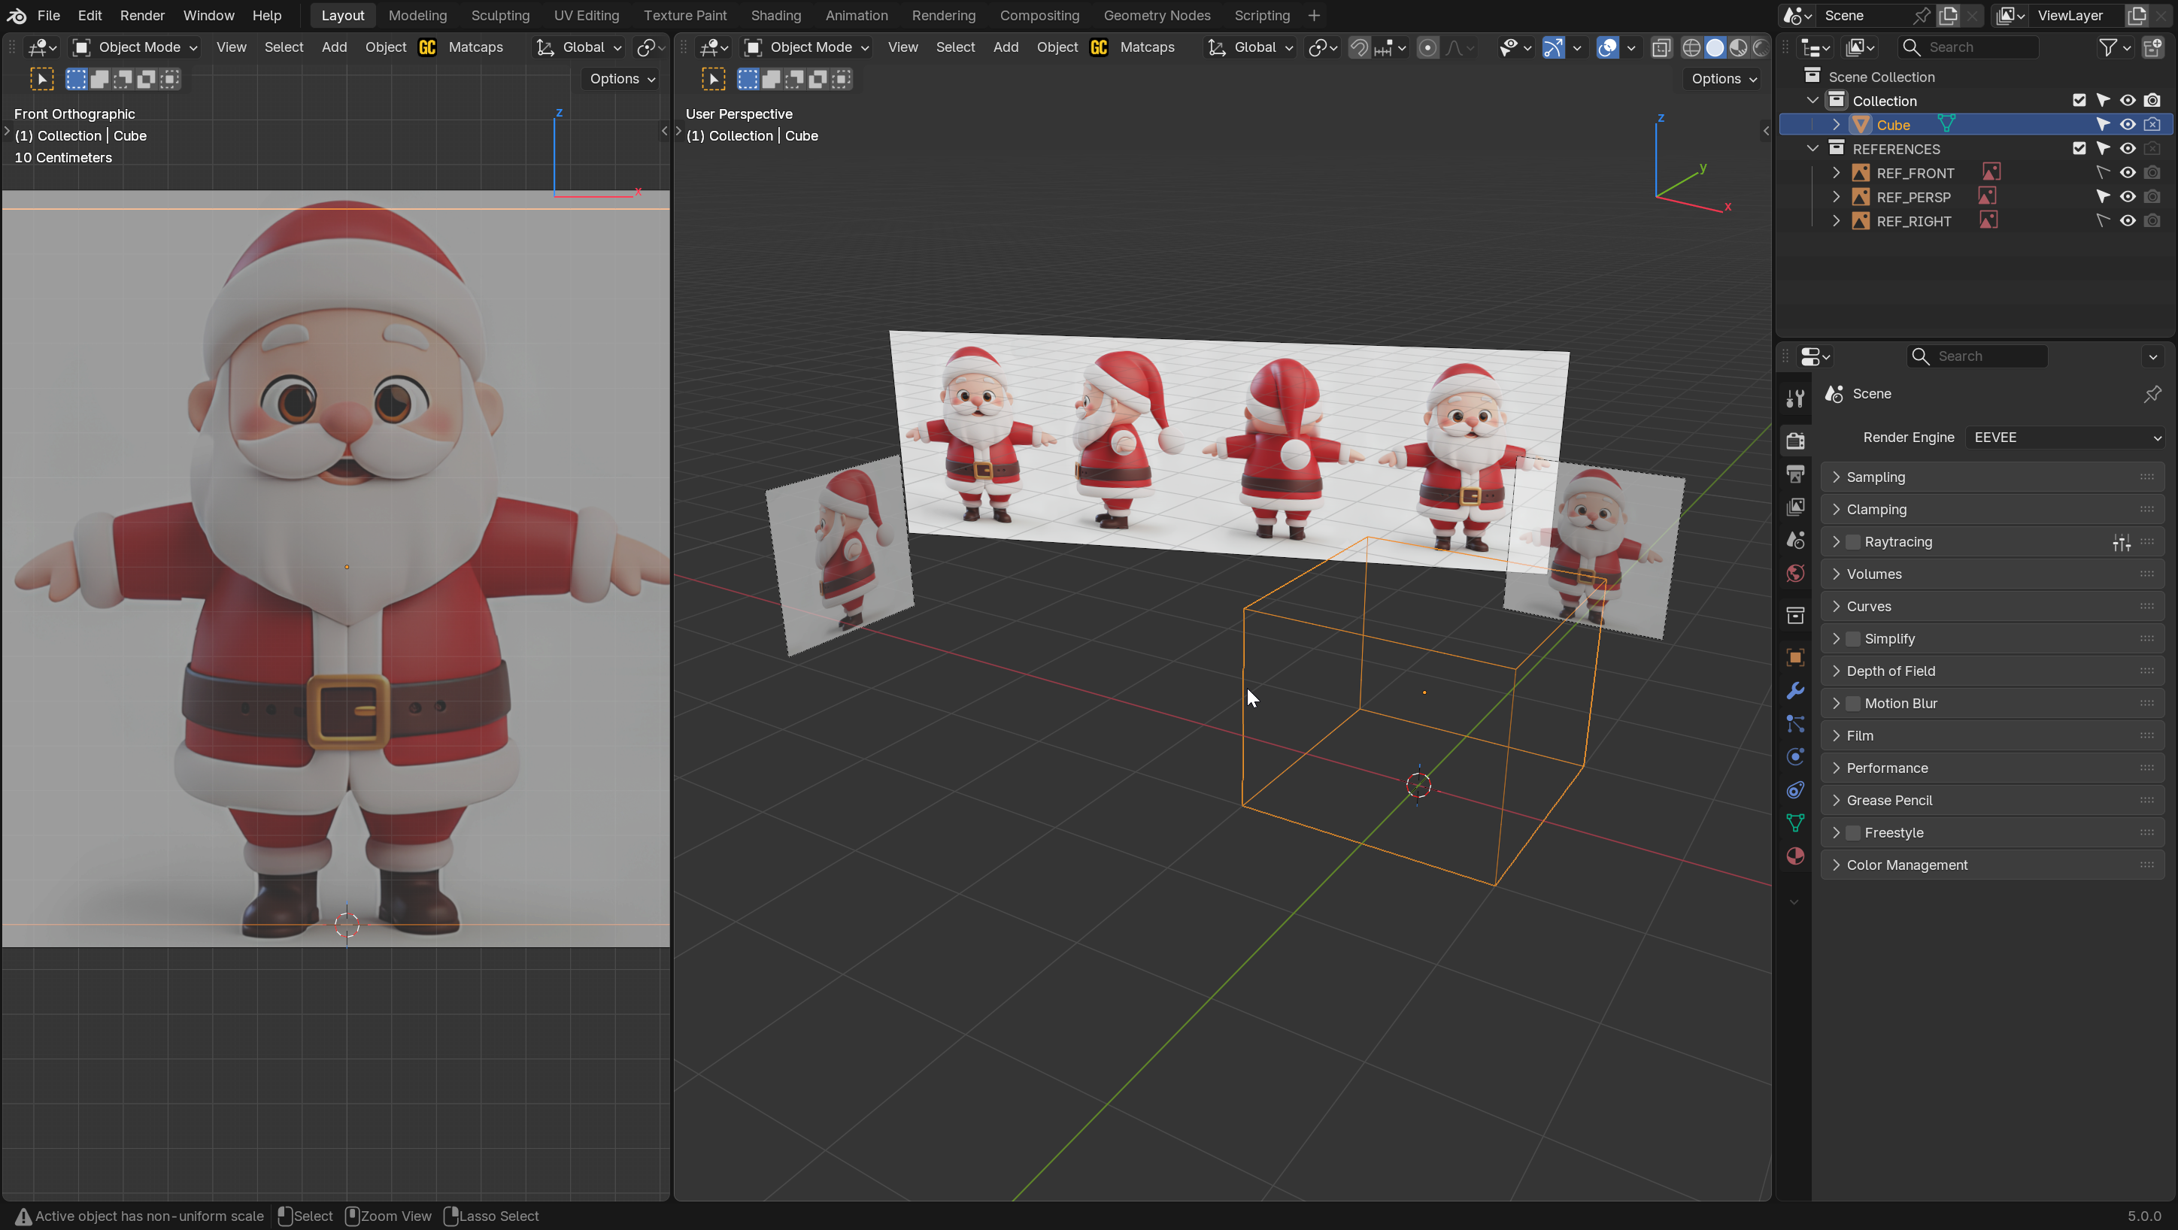Open the Modifiers properties tab (wrench)
This screenshot has height=1230, width=2178.
(x=1795, y=691)
